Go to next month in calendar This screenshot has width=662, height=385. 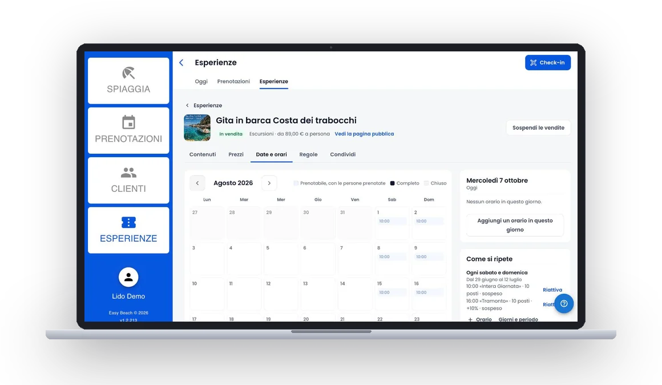click(269, 183)
